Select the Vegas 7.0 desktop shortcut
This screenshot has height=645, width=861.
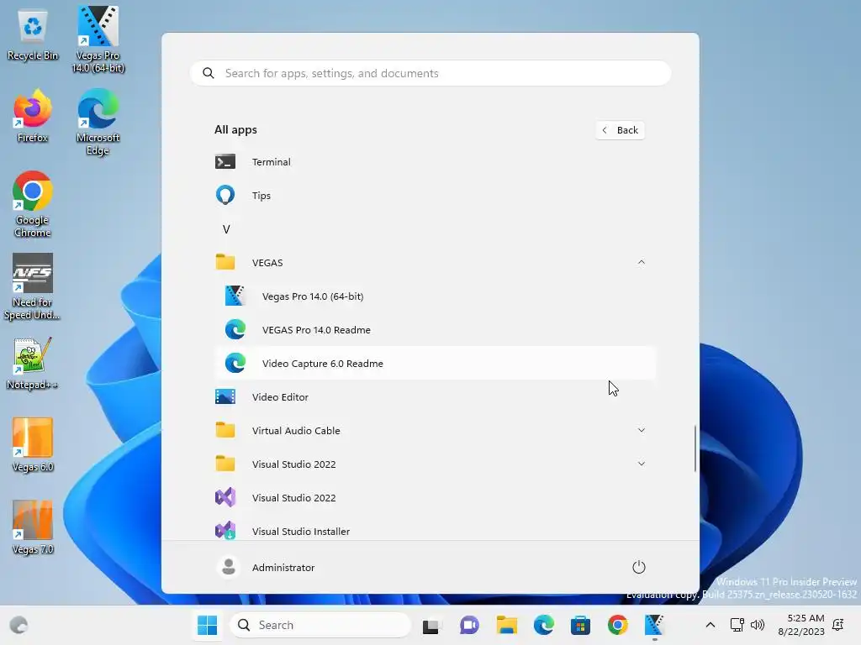(33, 527)
